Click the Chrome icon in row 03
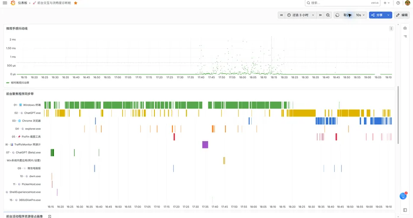Viewport: 413px width, 218px height. [x=19, y=120]
